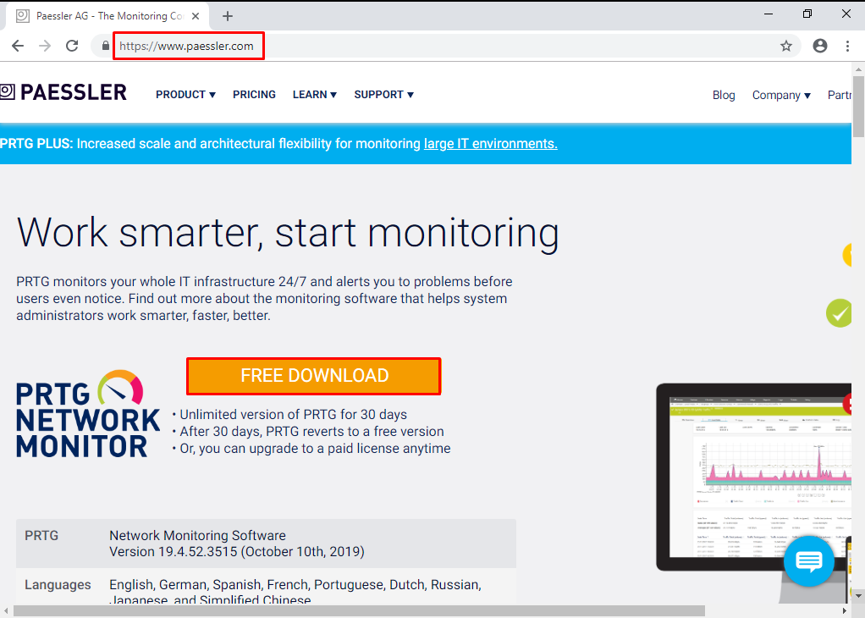Expand the LEARN dropdown menu
Image resolution: width=865 pixels, height=618 pixels.
coord(315,94)
